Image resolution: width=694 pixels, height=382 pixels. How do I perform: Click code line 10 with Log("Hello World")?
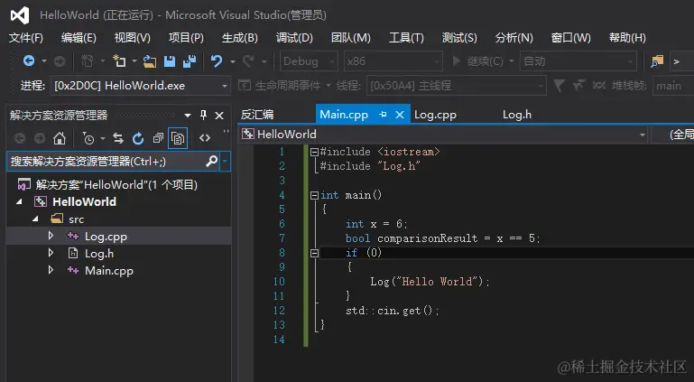pos(430,282)
